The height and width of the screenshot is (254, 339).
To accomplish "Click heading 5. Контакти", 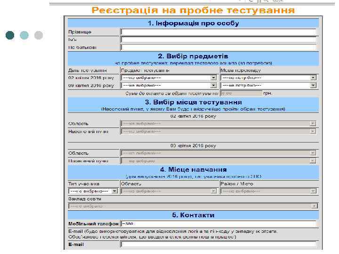I will pos(193,215).
